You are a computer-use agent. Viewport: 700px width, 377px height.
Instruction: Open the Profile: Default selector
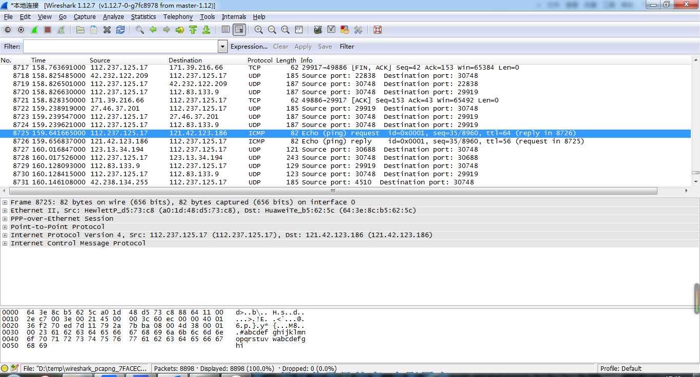pyautogui.click(x=621, y=368)
